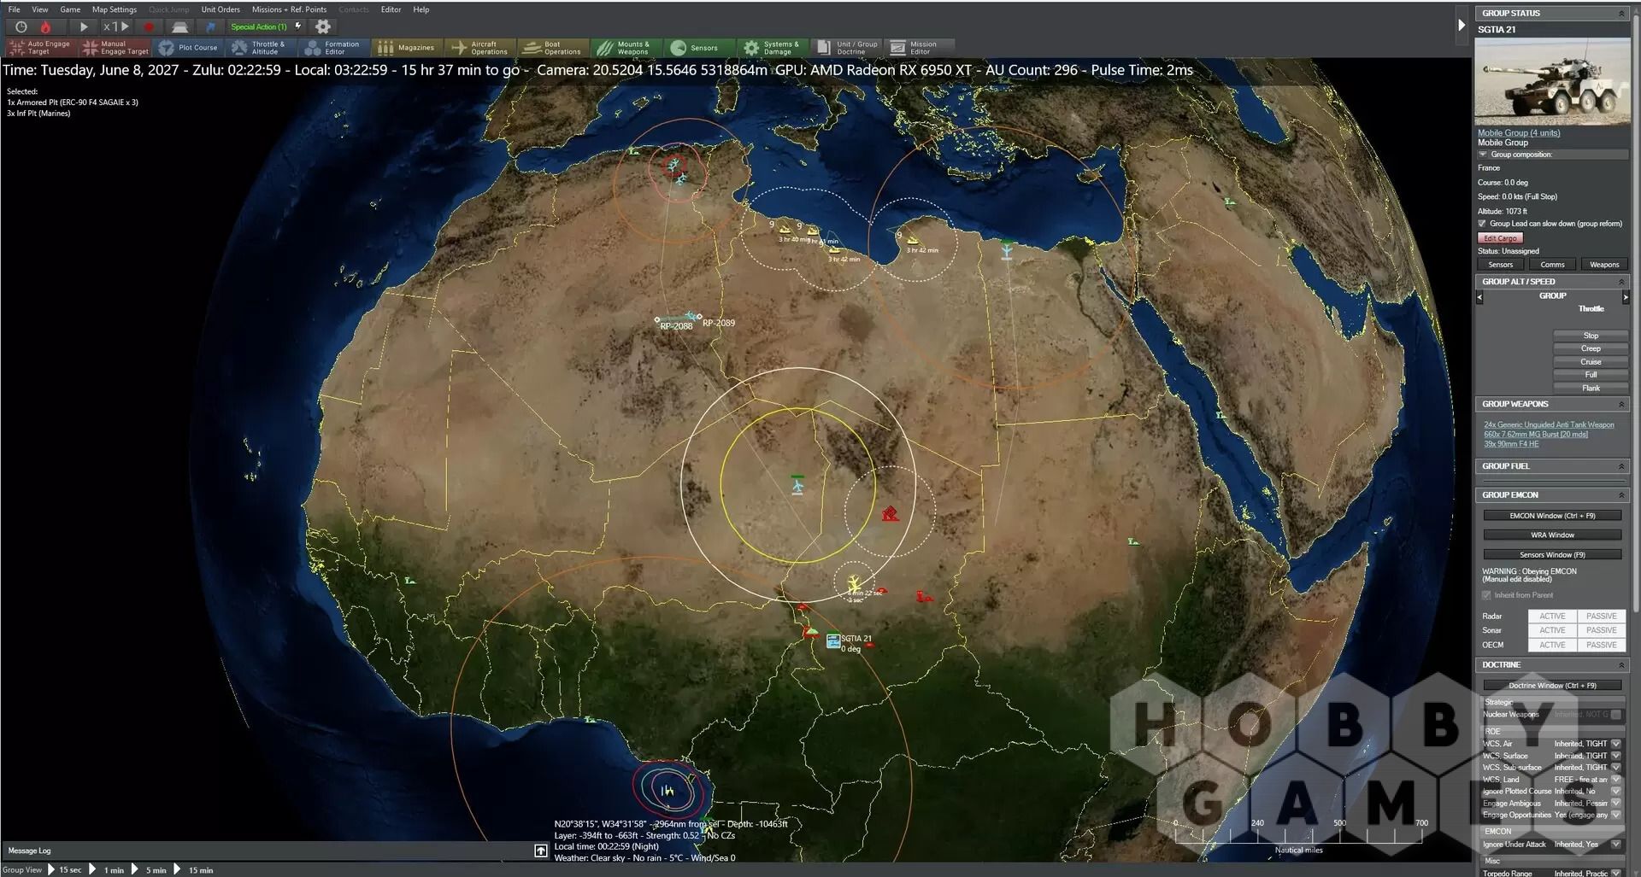Open Systems & Damage window
1641x877 pixels.
point(773,48)
